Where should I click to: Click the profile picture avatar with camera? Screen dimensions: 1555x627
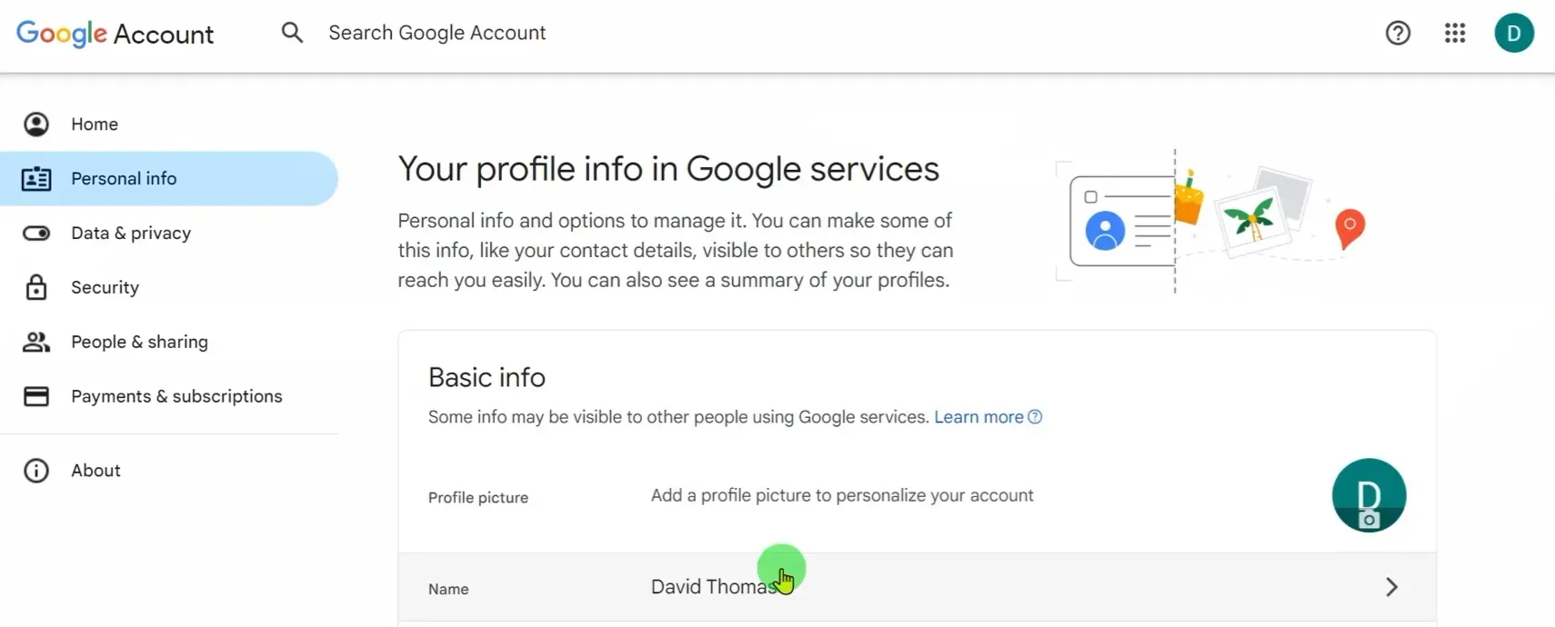click(1369, 495)
